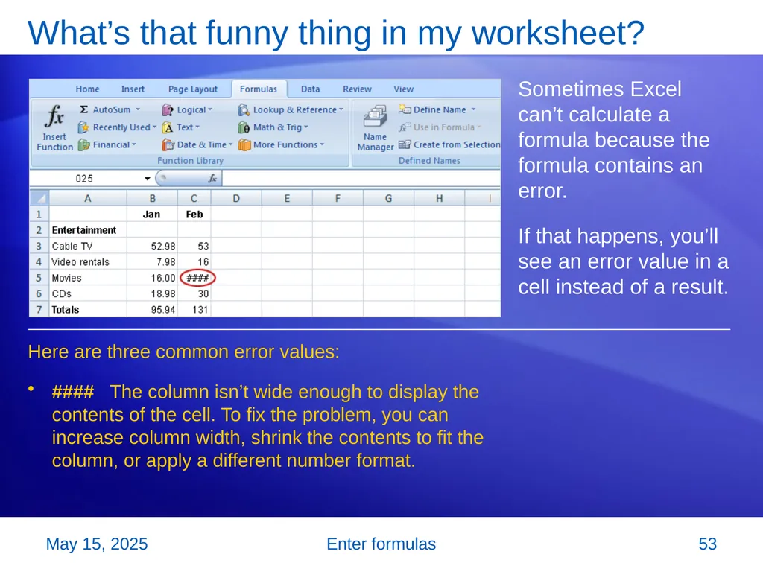This screenshot has height=572, width=763.
Task: Select column H header
Action: point(440,198)
